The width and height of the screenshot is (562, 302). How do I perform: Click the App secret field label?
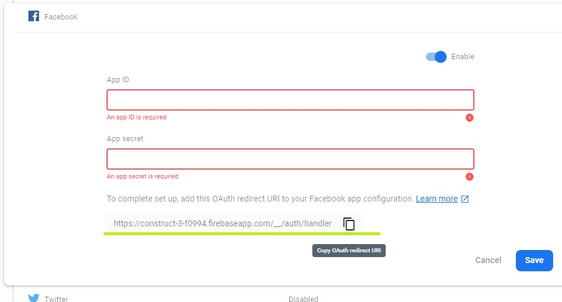(x=125, y=139)
